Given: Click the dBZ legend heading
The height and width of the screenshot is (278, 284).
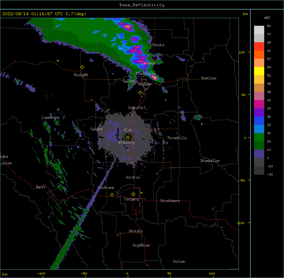Looking at the screenshot, I should (267, 17).
